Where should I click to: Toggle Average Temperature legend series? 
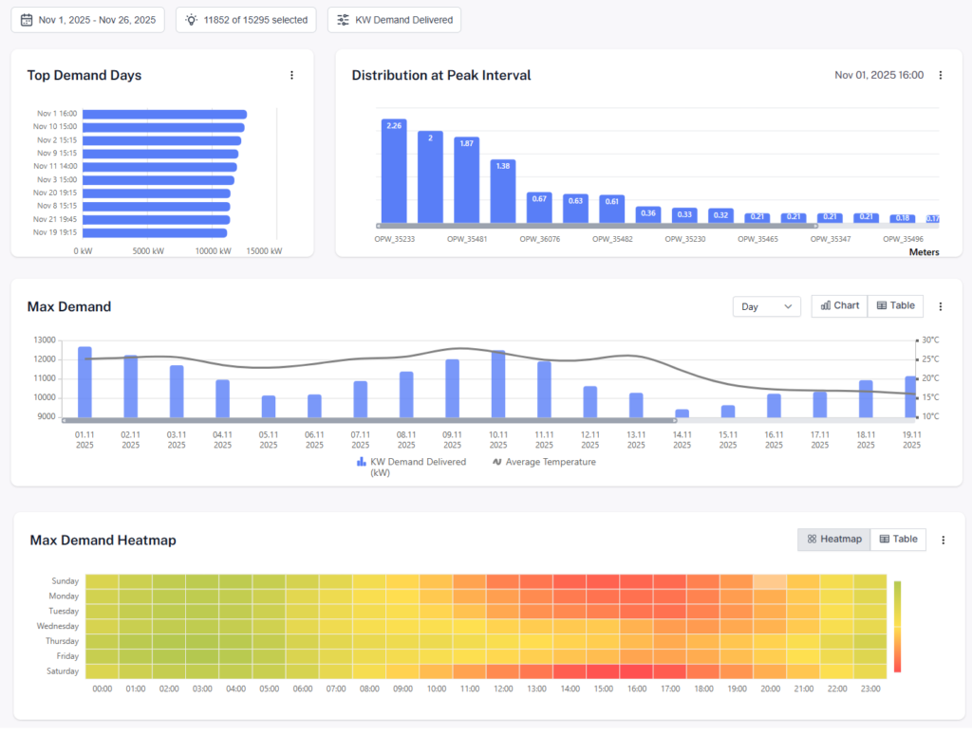pos(544,462)
